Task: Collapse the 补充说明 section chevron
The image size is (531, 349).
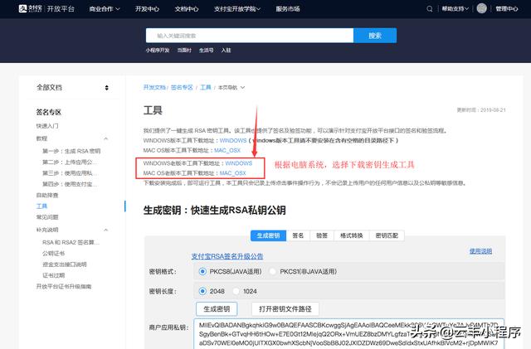Action: coord(106,230)
